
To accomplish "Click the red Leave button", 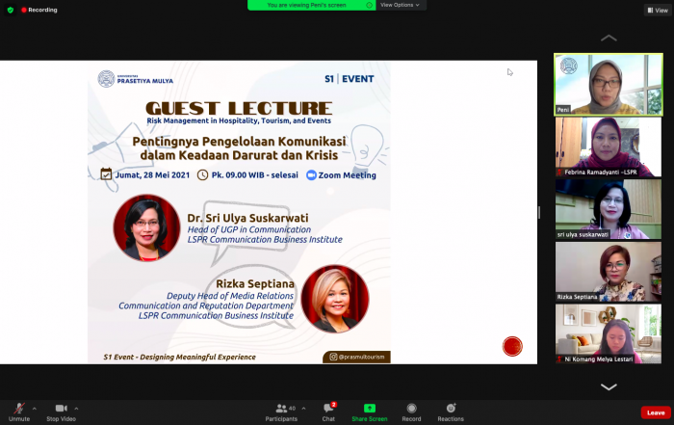I will (656, 412).
